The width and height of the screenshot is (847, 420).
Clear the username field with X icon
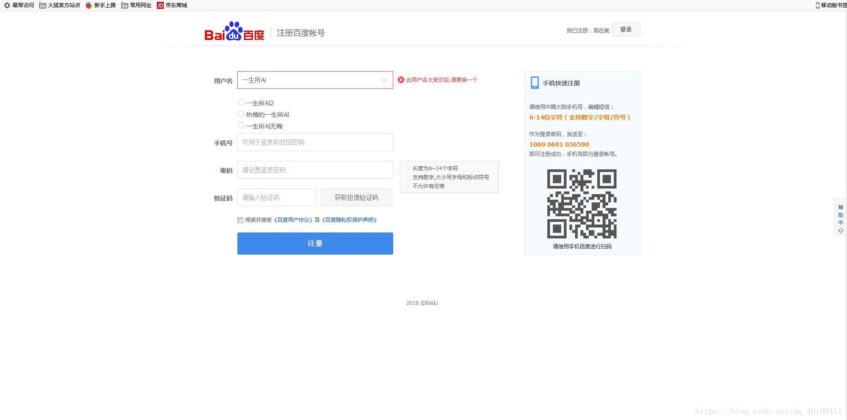[385, 80]
